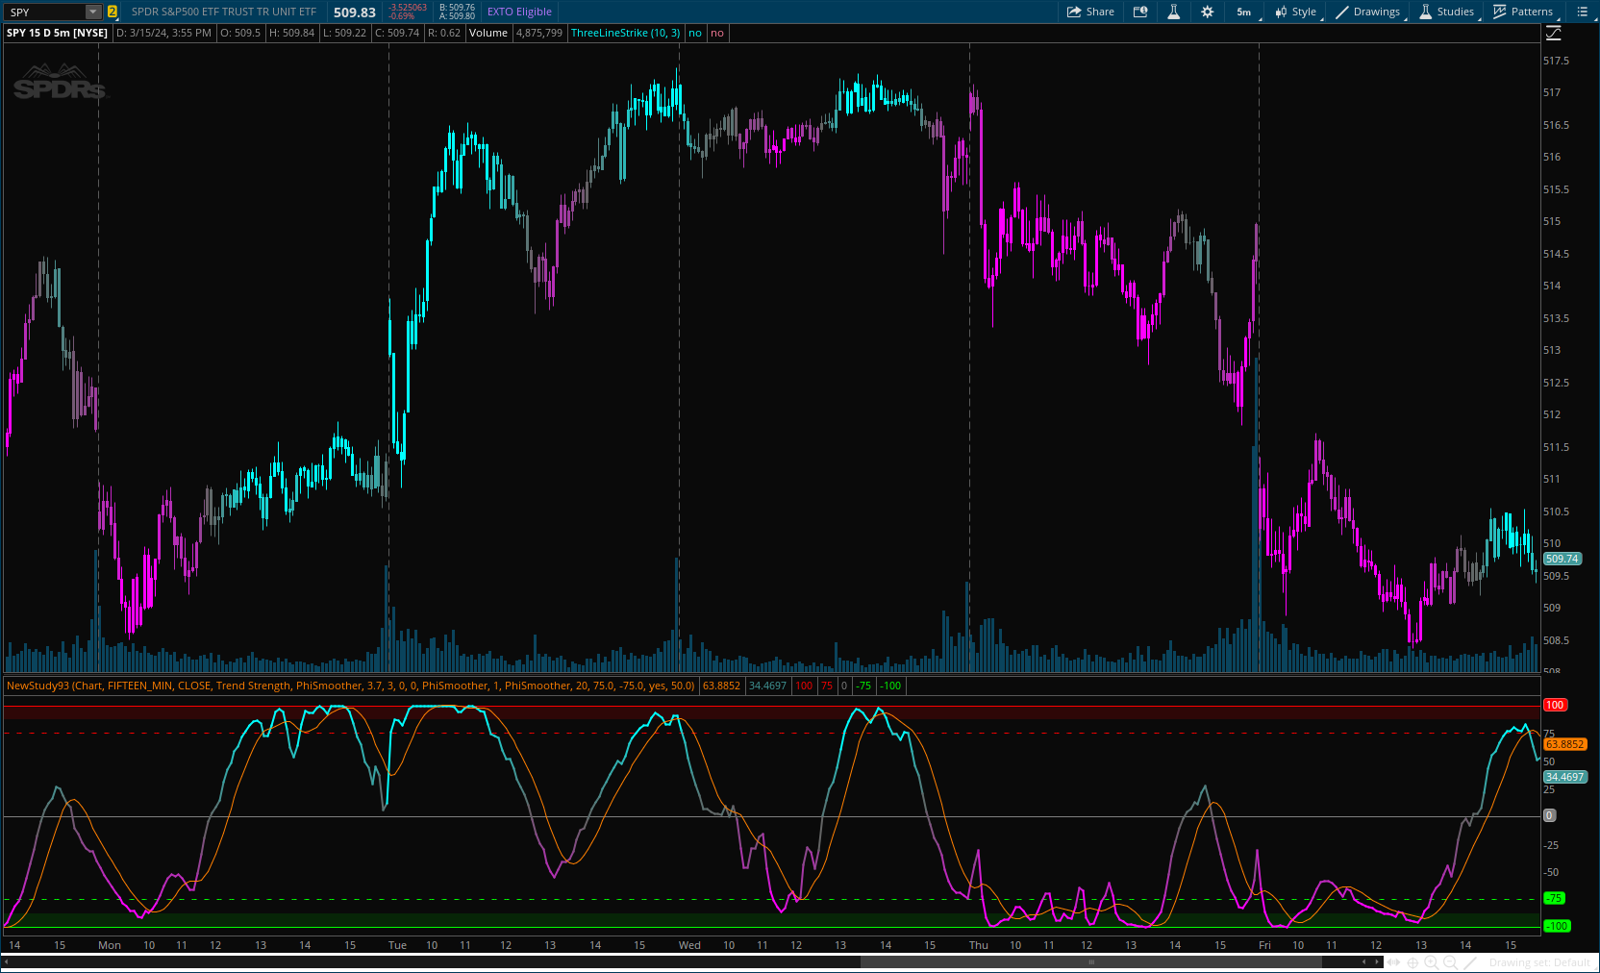
Task: Click the auto-scroll/expand arrows icon
Action: (1394, 962)
